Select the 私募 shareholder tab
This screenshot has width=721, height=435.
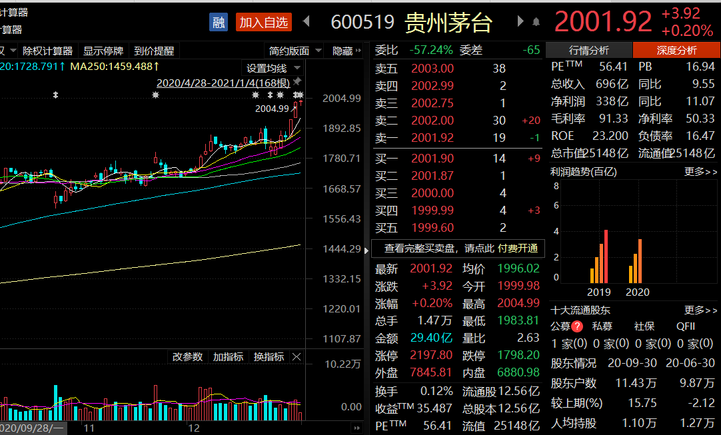602,326
